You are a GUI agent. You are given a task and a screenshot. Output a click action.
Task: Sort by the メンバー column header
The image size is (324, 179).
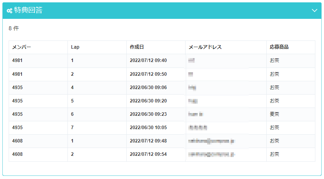pyautogui.click(x=22, y=47)
